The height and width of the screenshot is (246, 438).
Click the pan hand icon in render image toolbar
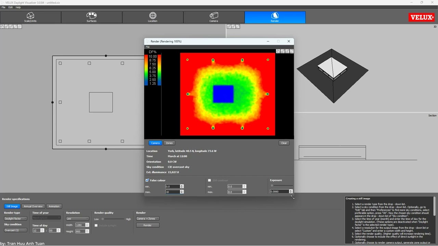[278, 51]
